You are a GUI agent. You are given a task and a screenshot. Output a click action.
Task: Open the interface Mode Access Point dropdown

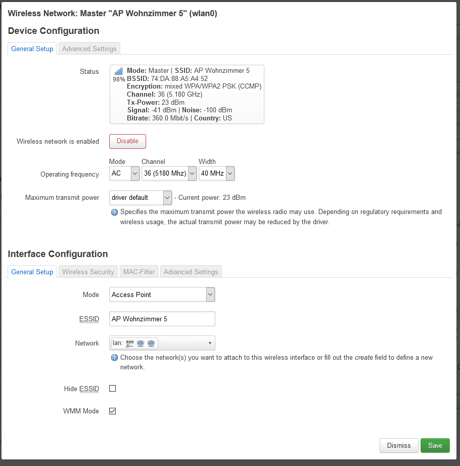[x=162, y=294]
